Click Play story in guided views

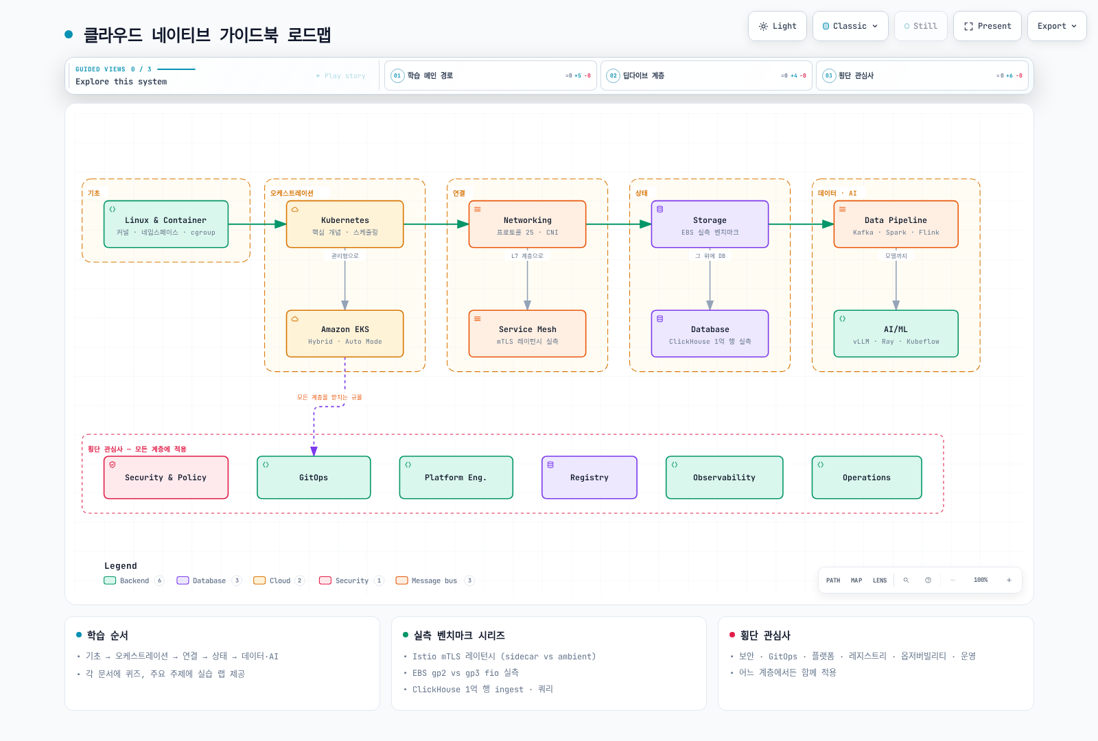pyautogui.click(x=341, y=75)
